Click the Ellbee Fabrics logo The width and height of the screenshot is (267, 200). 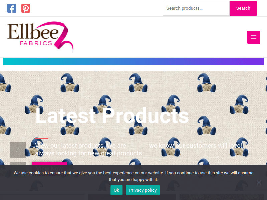coord(40,37)
